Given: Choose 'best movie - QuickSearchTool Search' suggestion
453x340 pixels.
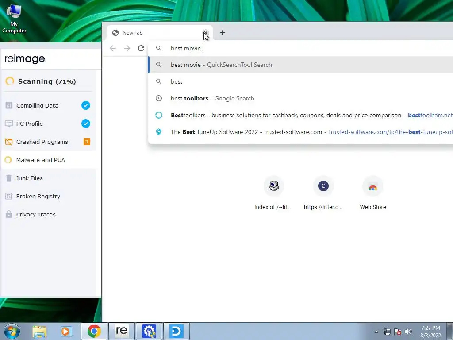Looking at the screenshot, I should (300, 65).
